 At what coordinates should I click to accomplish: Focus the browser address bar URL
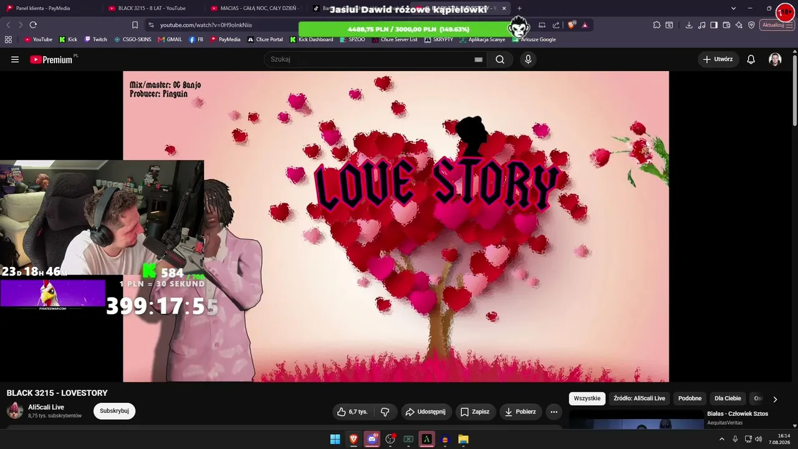tap(206, 25)
